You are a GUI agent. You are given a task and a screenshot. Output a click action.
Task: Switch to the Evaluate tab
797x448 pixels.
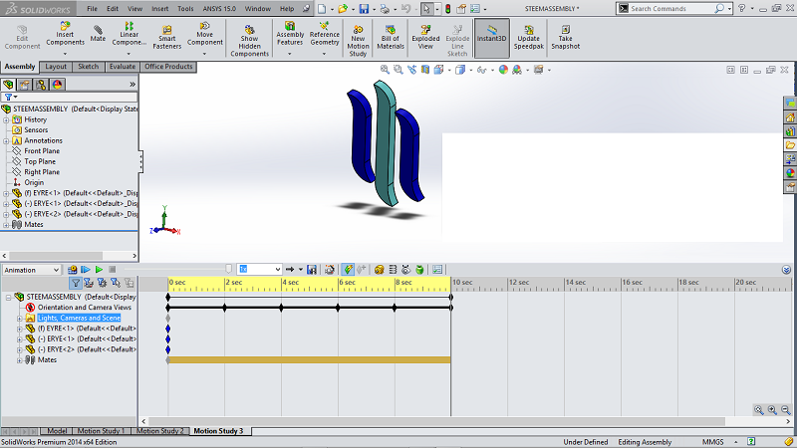pos(123,67)
